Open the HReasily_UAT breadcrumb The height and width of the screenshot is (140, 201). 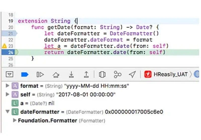point(170,74)
